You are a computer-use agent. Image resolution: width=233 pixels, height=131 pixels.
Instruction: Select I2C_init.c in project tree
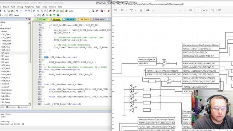tap(5, 59)
